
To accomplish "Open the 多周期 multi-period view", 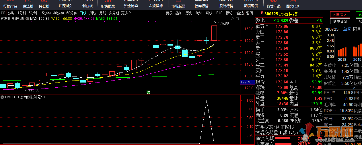I will 114,13.
